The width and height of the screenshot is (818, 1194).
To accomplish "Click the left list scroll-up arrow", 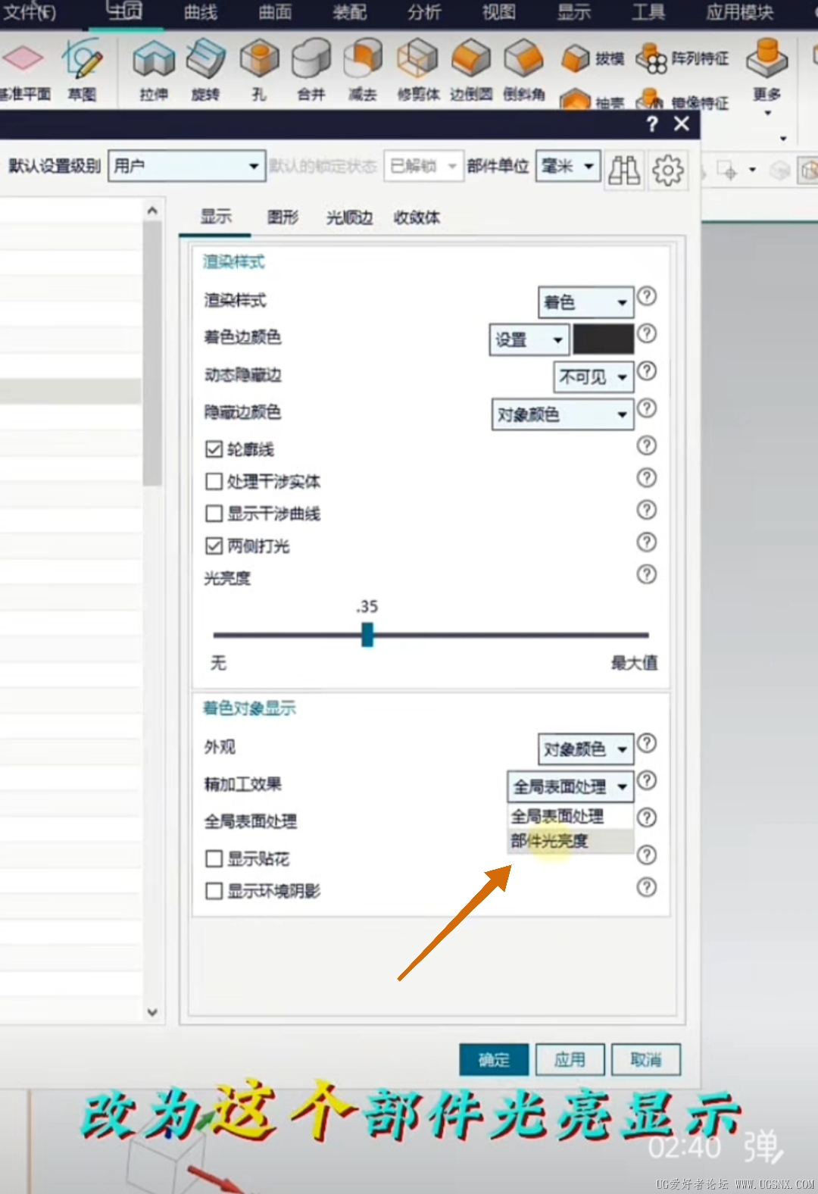I will (x=152, y=211).
